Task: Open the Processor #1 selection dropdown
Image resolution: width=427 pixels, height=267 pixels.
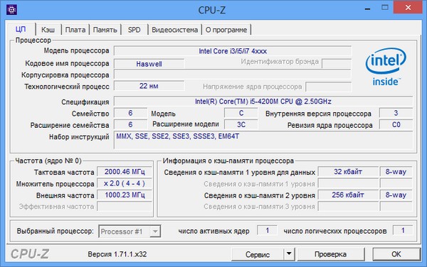Action: 130,231
